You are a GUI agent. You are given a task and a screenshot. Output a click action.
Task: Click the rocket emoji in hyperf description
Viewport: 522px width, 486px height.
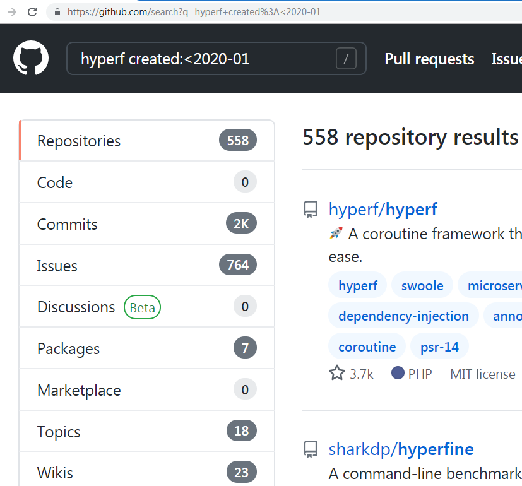pos(336,233)
